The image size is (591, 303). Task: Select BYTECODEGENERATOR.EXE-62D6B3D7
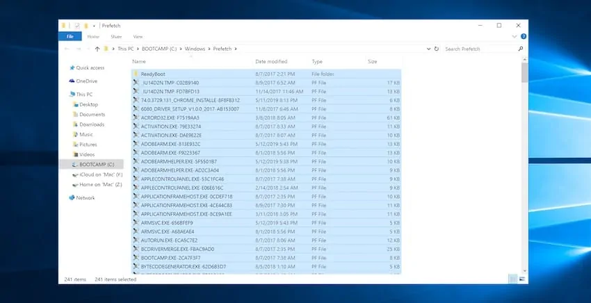click(x=266, y=266)
